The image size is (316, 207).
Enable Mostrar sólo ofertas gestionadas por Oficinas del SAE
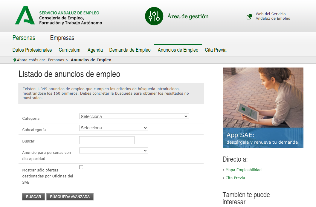(81, 167)
